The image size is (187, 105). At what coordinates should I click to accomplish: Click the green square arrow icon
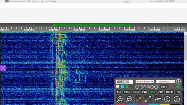point(127,87)
